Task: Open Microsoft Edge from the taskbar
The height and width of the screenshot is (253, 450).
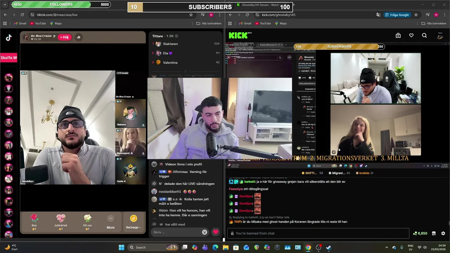Action: click(x=215, y=247)
